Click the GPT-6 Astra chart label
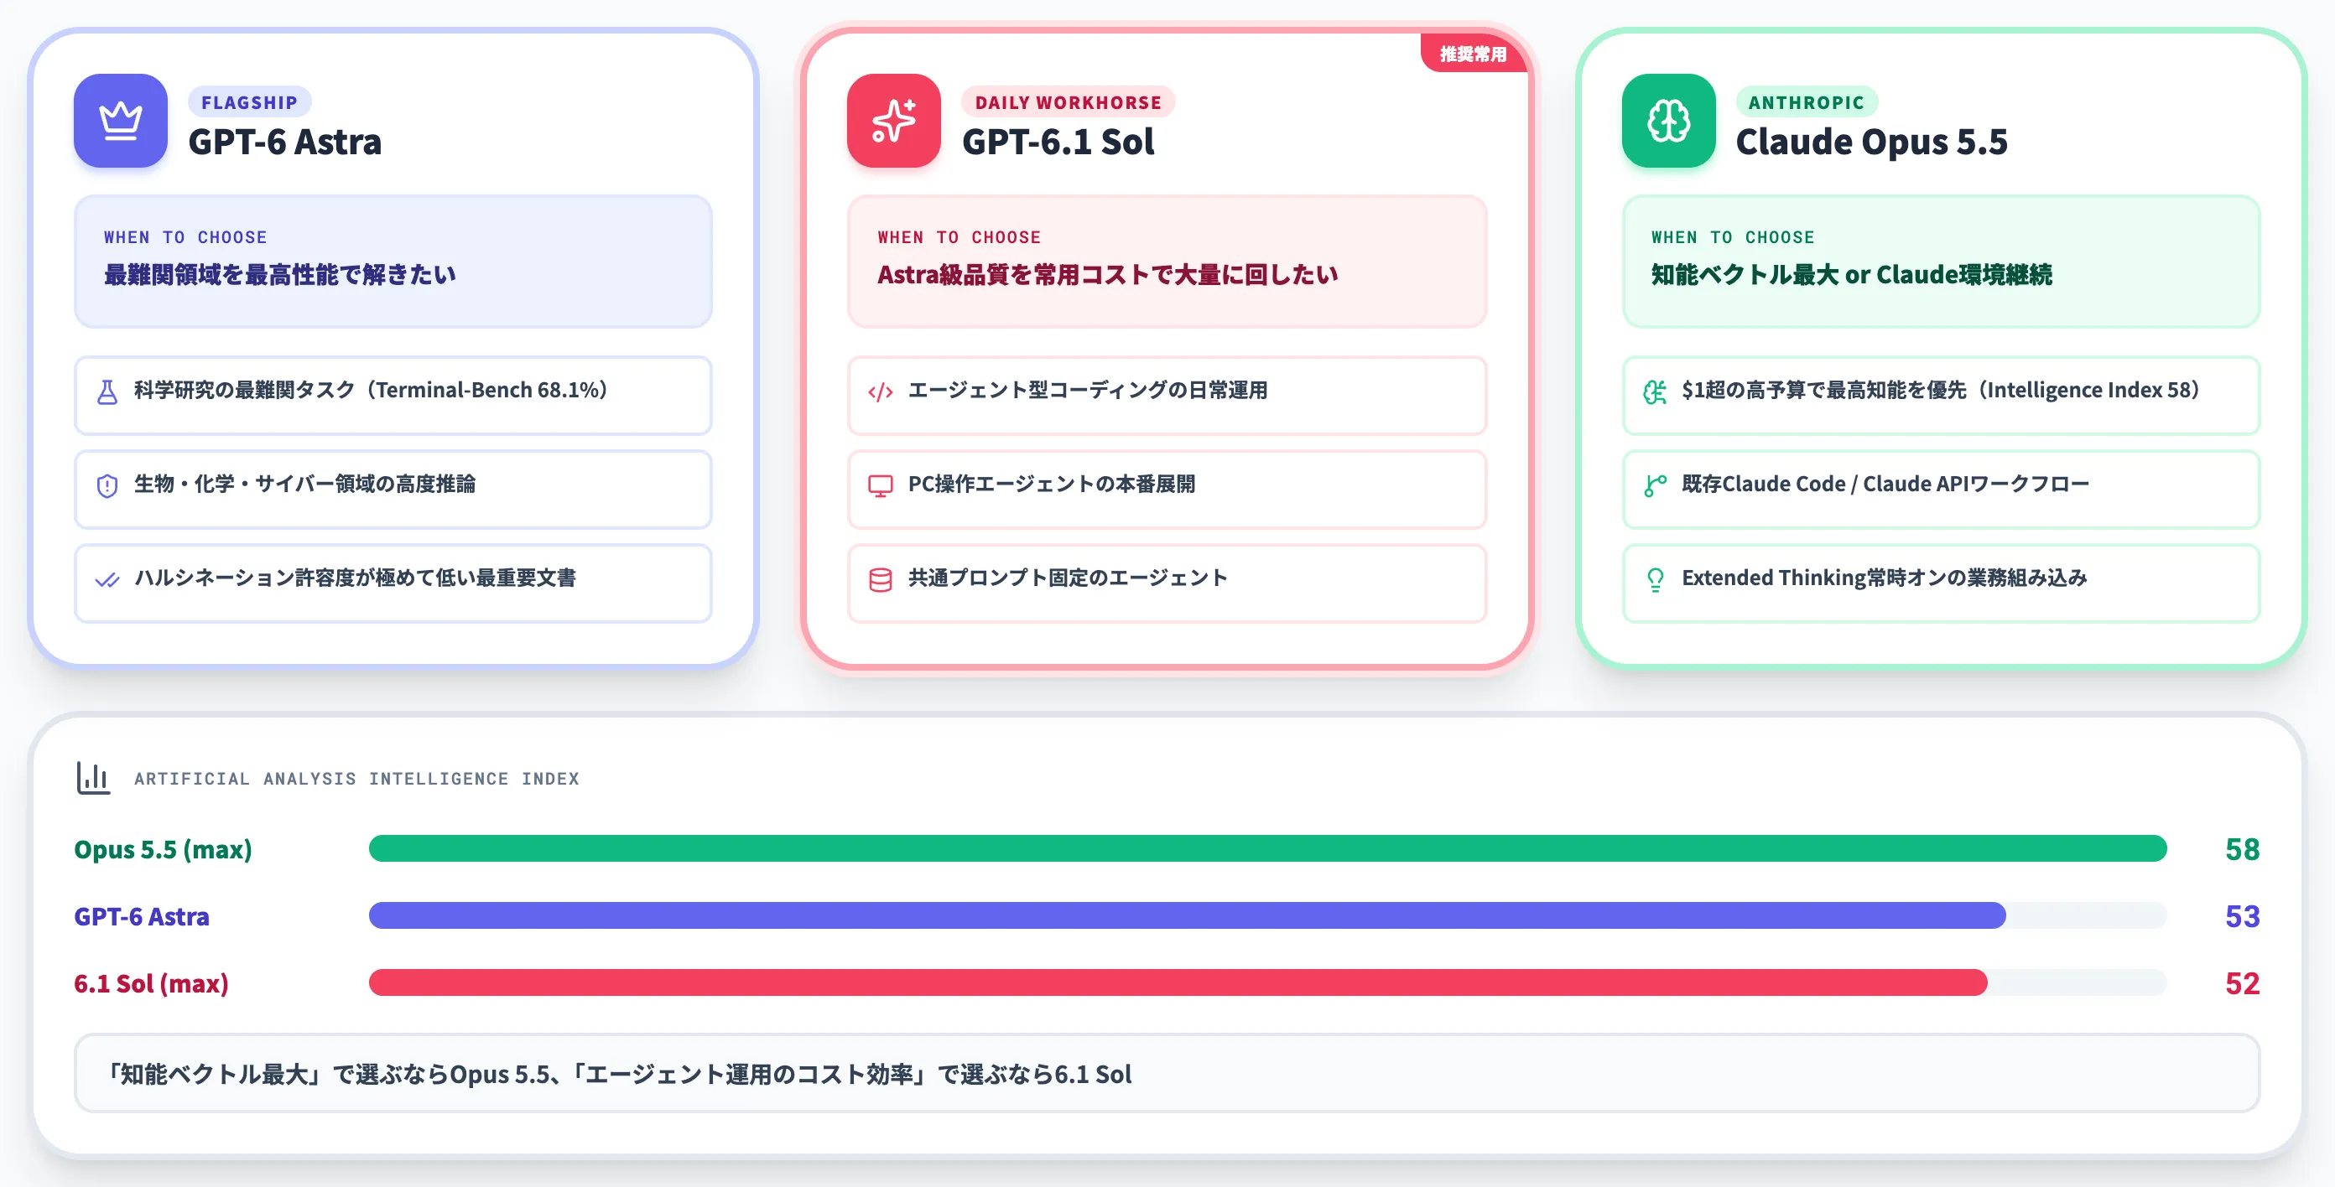Screen dimensions: 2335x1187 (x=142, y=916)
